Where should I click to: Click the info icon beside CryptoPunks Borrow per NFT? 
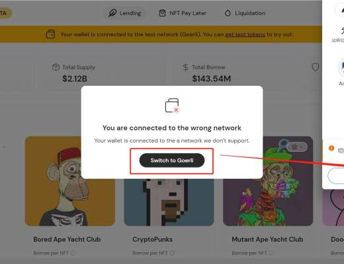173,253
